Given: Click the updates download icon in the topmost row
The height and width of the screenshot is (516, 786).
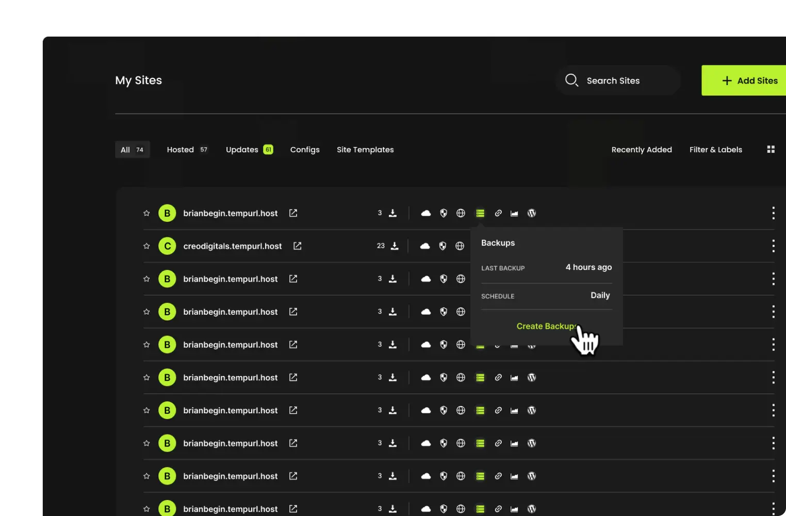Looking at the screenshot, I should tap(392, 213).
